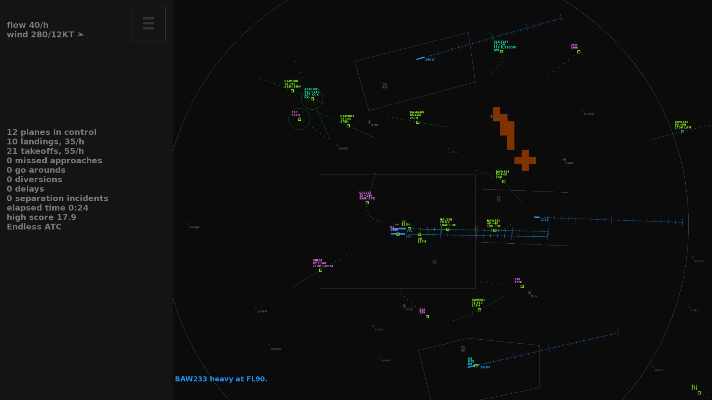Image resolution: width=712 pixels, height=400 pixels.
Task: Click the 27LC runway threshold
Action: 537,217
